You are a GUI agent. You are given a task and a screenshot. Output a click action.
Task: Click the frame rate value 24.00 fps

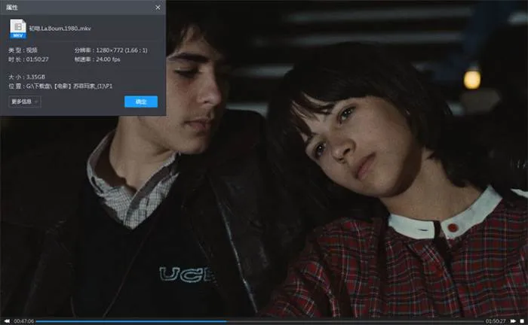coord(108,59)
